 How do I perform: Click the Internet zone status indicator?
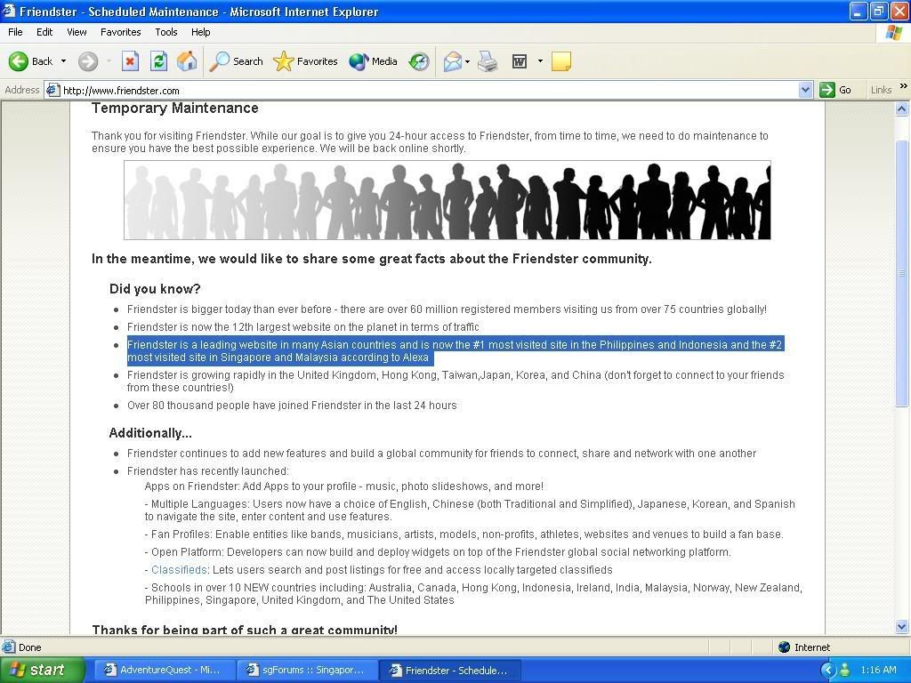click(x=804, y=647)
